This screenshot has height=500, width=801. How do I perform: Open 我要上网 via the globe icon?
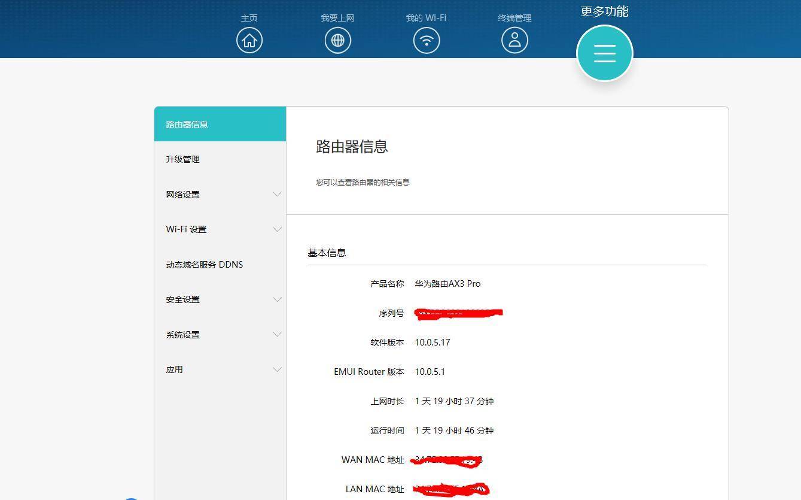pos(337,40)
